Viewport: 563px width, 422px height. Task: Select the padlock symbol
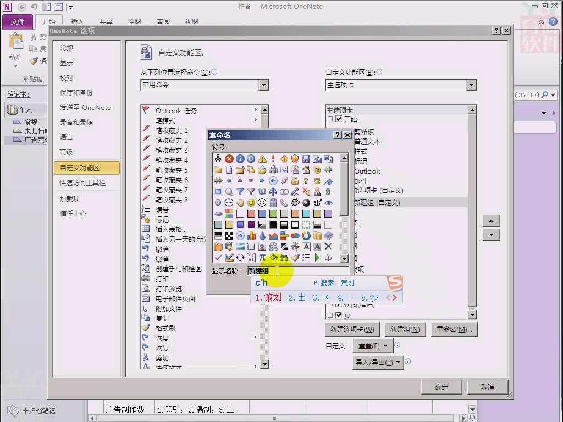(295, 180)
